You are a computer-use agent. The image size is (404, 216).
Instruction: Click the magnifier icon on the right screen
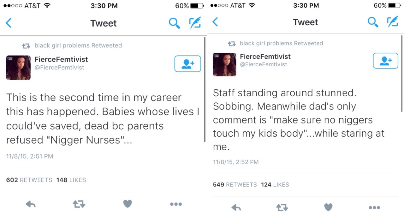tap(373, 22)
